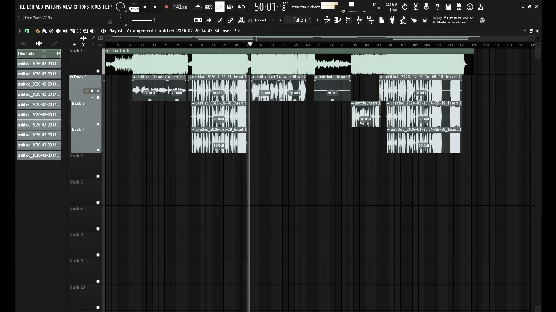Image resolution: width=556 pixels, height=312 pixels.
Task: Select the Paint brush tool in Playlist
Action: (44, 31)
